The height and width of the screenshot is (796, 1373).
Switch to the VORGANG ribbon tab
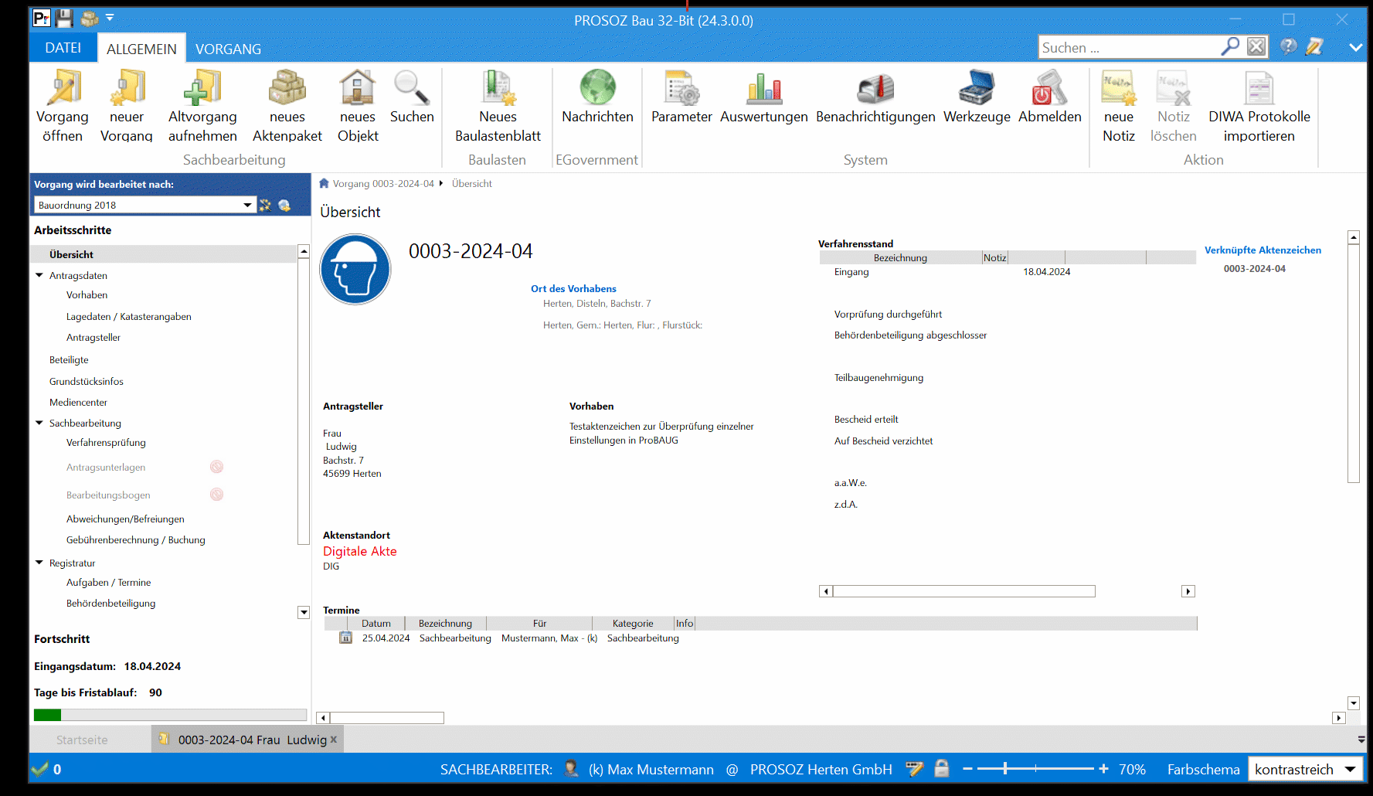click(228, 49)
